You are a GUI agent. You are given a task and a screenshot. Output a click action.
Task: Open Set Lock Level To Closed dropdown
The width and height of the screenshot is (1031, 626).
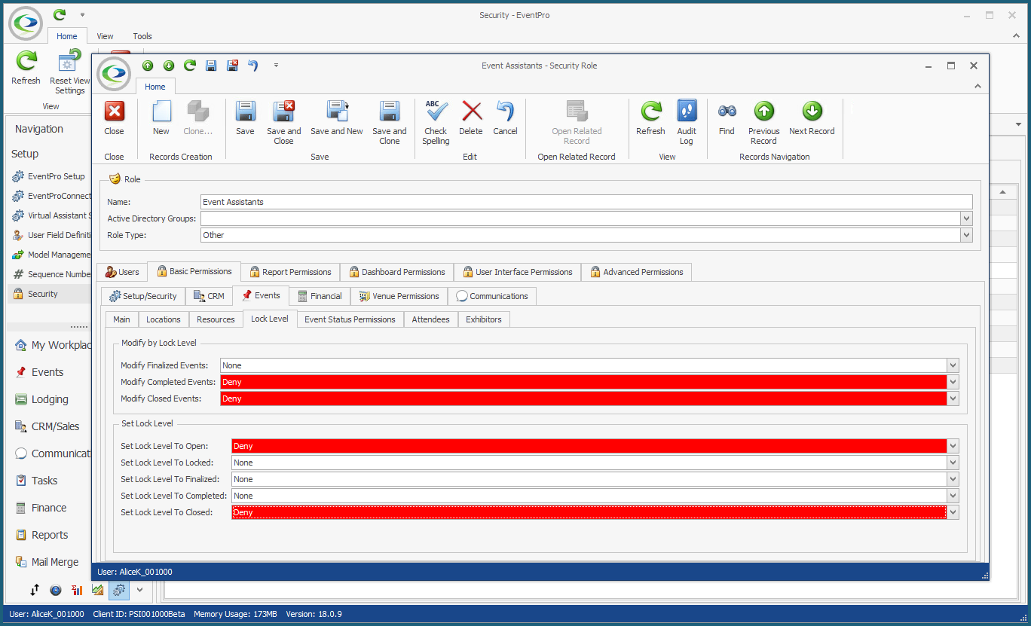point(953,512)
